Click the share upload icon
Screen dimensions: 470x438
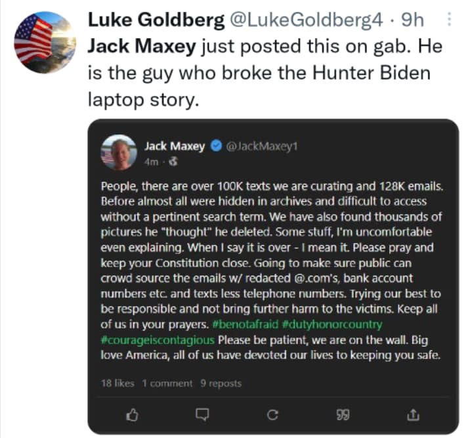click(x=414, y=414)
